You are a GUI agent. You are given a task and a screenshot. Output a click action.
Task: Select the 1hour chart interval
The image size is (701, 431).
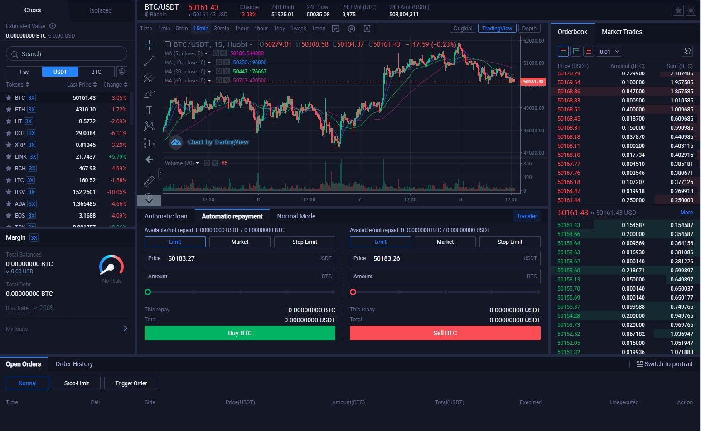coord(242,29)
